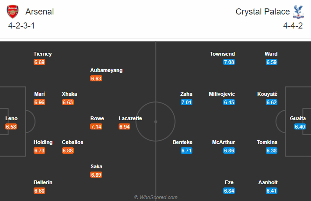This screenshot has width=311, height=201.
Task: Select the Arsenal team name
Action: (x=40, y=11)
